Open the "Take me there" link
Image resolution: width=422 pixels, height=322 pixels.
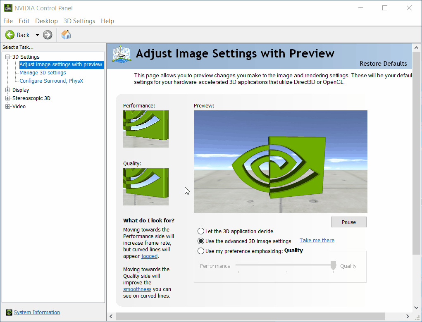click(x=317, y=240)
